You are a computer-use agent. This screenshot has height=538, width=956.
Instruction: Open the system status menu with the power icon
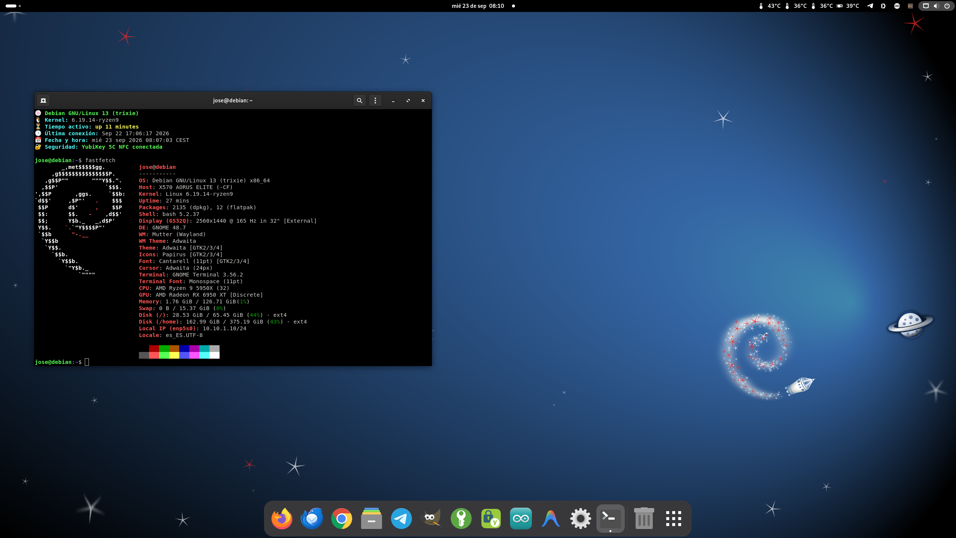(947, 6)
